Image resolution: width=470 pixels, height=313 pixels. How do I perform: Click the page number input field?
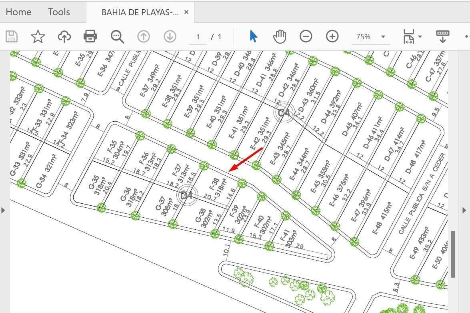coord(198,37)
